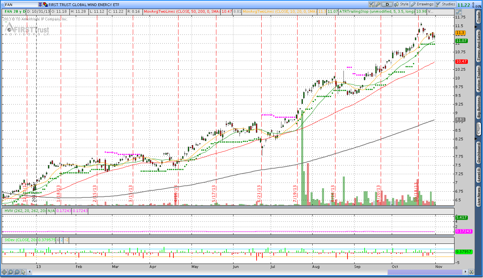Viewport: 483px width, 278px height.
Task: Click FIRST TRUST GLOBAL WIND ENERGY ETF title
Action: click(x=84, y=5)
